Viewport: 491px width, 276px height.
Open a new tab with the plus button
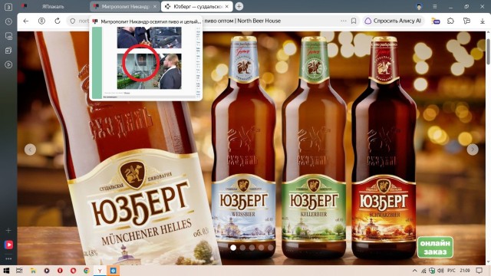click(x=239, y=6)
